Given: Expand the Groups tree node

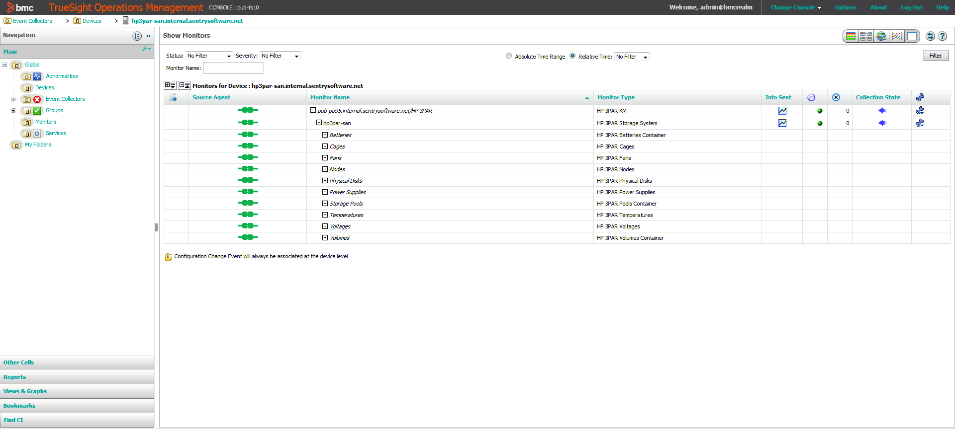Looking at the screenshot, I should (13, 110).
